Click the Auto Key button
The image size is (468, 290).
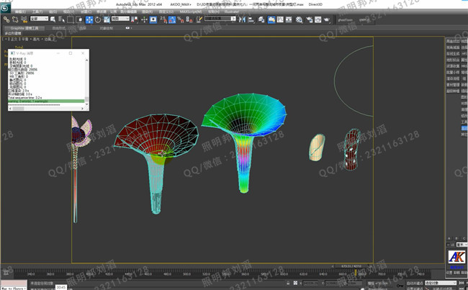click(415, 283)
